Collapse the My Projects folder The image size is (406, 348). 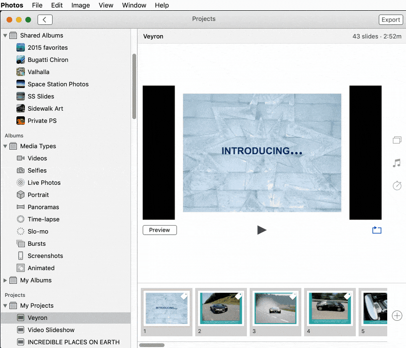[6, 306]
